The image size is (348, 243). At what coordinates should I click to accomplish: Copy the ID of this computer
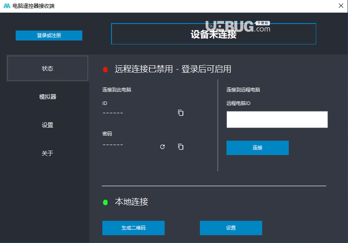(181, 113)
